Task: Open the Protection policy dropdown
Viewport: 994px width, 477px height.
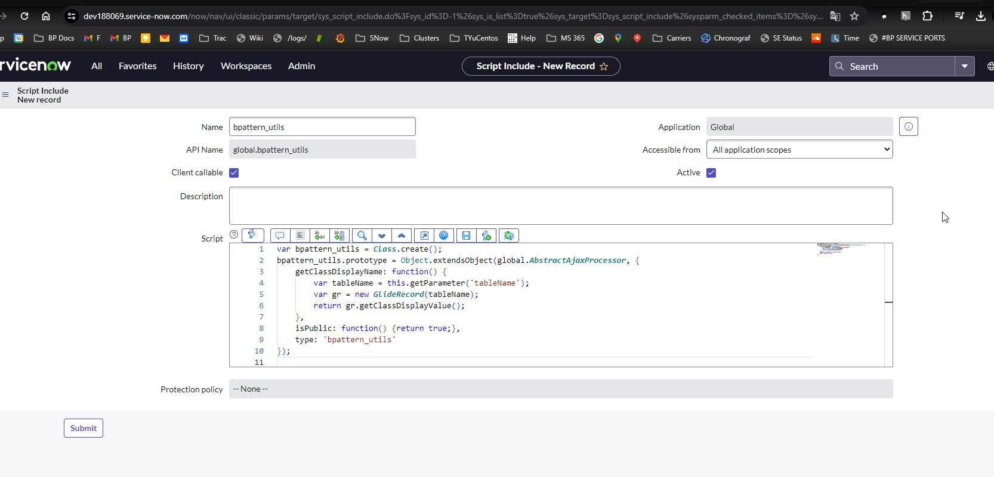Action: click(561, 389)
